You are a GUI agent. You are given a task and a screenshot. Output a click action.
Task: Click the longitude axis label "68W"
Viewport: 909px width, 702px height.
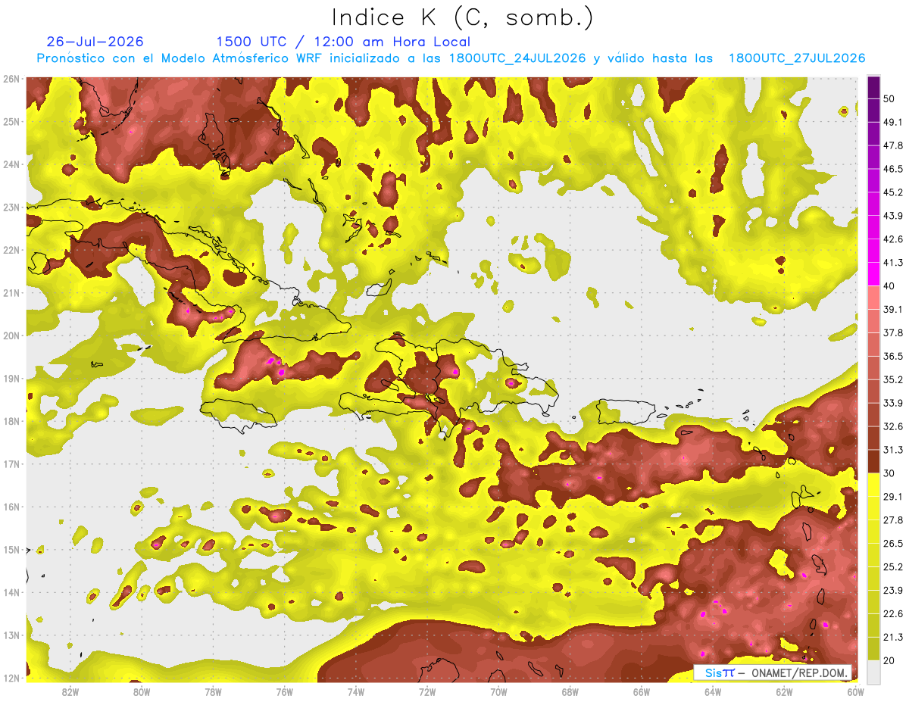(x=570, y=692)
